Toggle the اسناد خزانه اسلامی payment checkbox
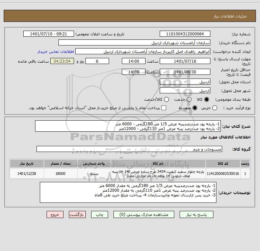The image size is (260, 251). pos(164,108)
